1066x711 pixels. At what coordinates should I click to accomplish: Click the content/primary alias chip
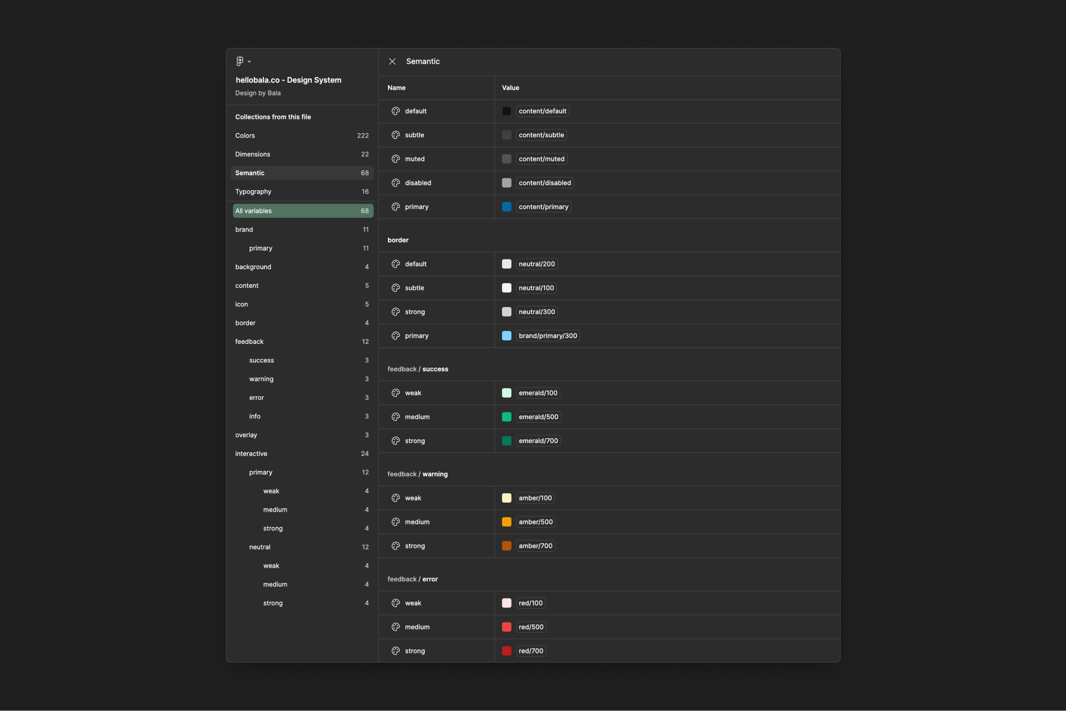click(x=543, y=207)
